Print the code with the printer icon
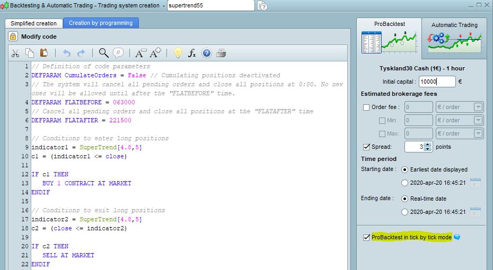Screen dimensions: 493x270 tap(221, 53)
